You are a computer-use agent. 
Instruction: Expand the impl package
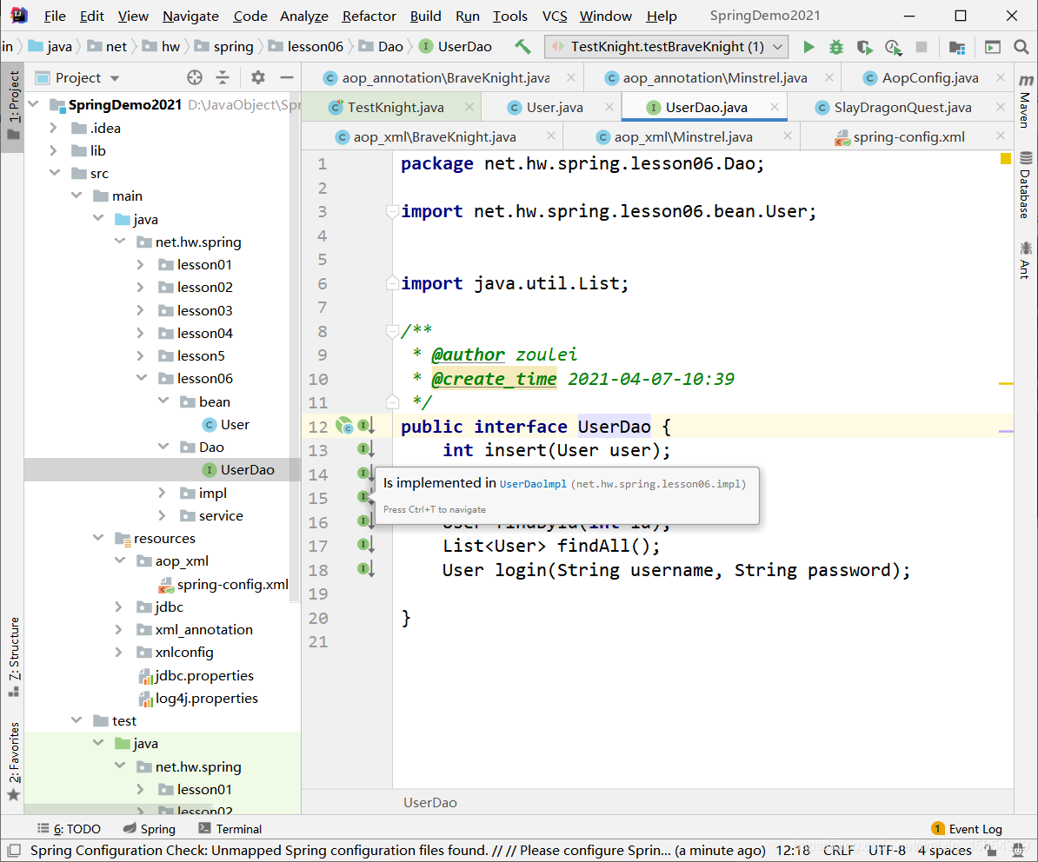(x=163, y=493)
